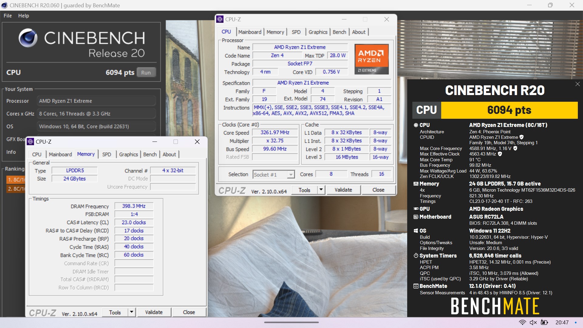Viewport: 583px width, 328px height.
Task: Open Bench tab in CPU-Z CPU window
Action: [x=339, y=32]
